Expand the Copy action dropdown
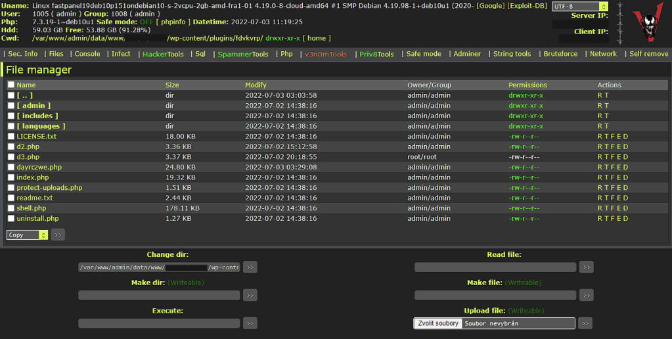 27,235
